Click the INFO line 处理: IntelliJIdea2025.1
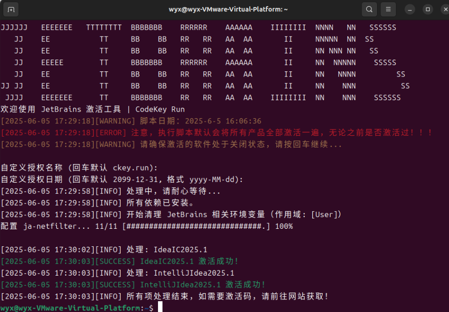The image size is (449, 312). 117,273
